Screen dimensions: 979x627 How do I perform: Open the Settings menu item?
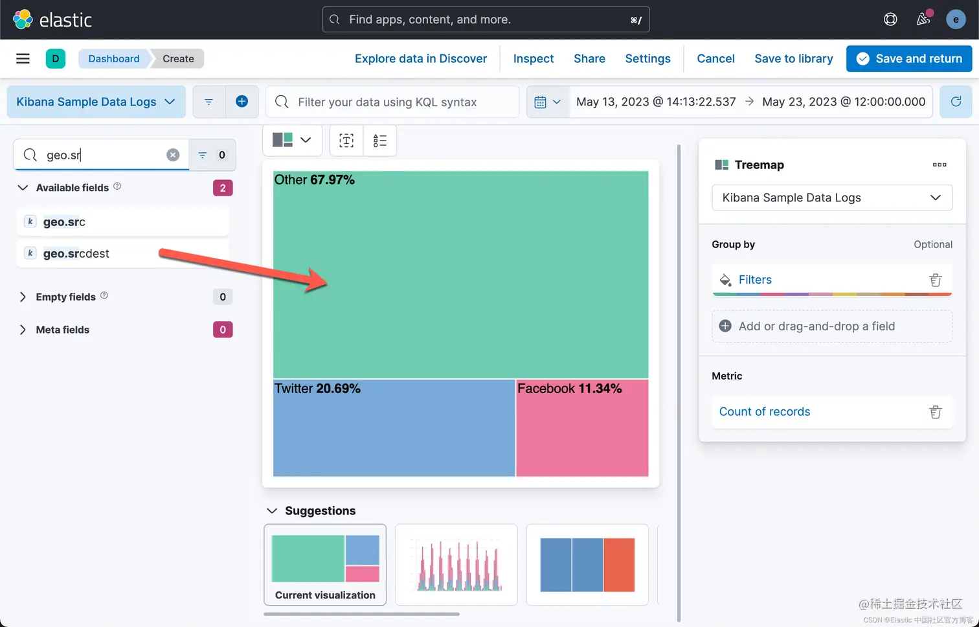(x=647, y=59)
